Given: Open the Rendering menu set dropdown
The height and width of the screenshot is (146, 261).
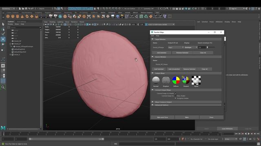Looking at the screenshot, I should coord(8,9).
